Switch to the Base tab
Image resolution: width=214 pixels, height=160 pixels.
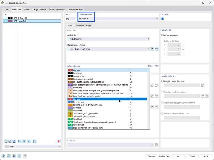[6, 10]
